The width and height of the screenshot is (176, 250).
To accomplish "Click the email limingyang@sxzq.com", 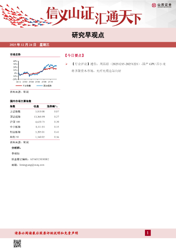I will click(x=32, y=165).
